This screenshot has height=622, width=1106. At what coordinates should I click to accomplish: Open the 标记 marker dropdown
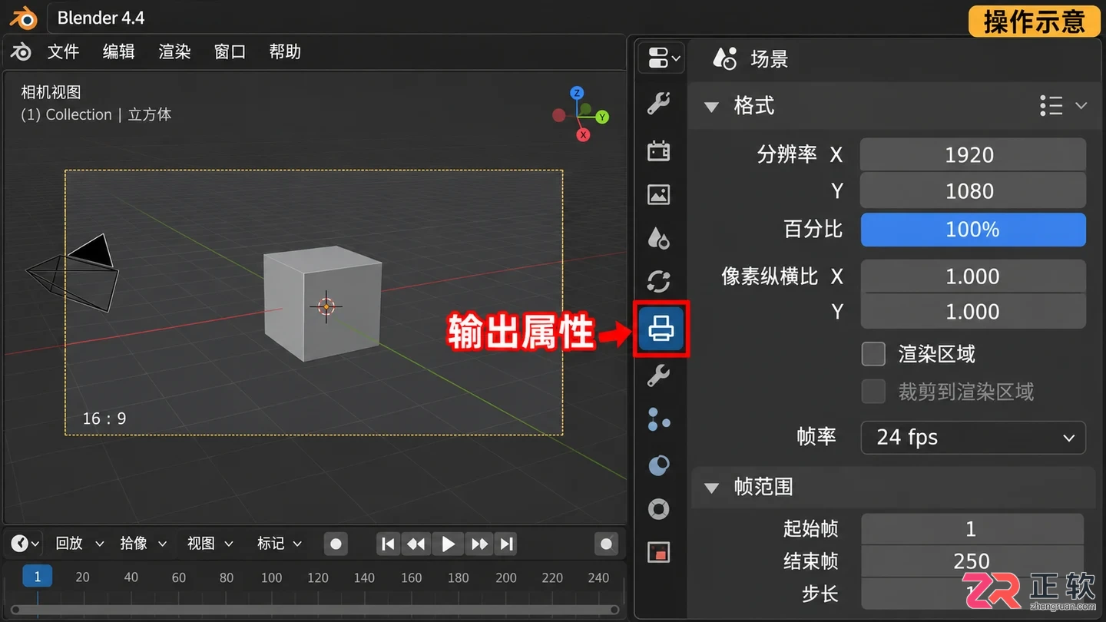279,544
